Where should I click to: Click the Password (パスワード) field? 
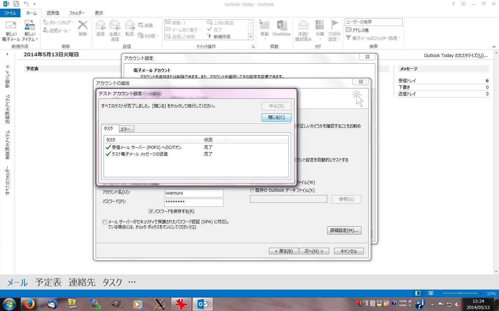tap(194, 202)
